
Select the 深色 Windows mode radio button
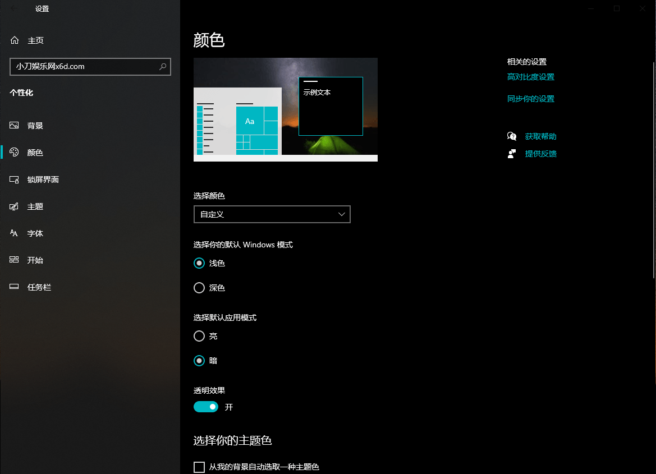(199, 287)
